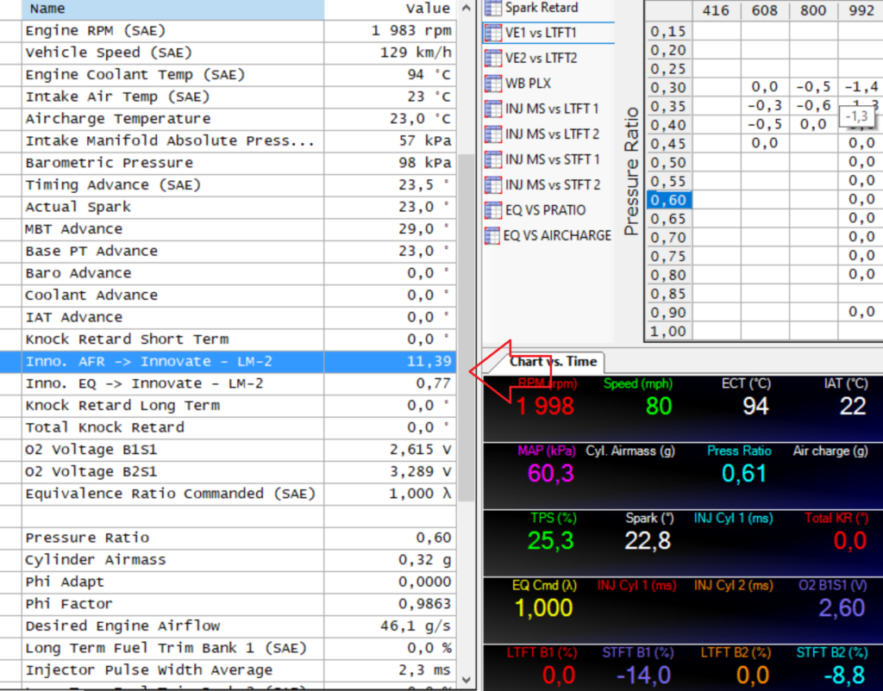883x691 pixels.
Task: Select INJ MS vs LTFT 2 list entry
Action: pos(552,134)
